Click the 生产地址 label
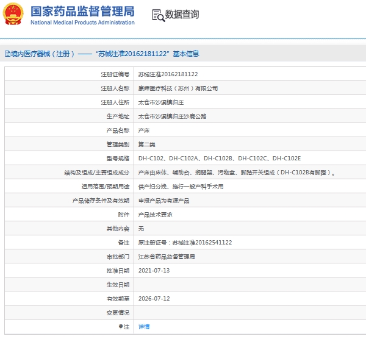The width and height of the screenshot is (366, 339). click(118, 116)
